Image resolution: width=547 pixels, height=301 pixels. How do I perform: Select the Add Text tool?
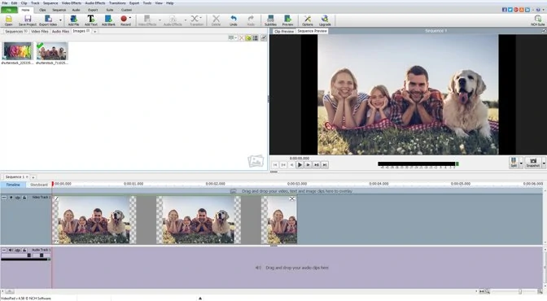tap(90, 20)
